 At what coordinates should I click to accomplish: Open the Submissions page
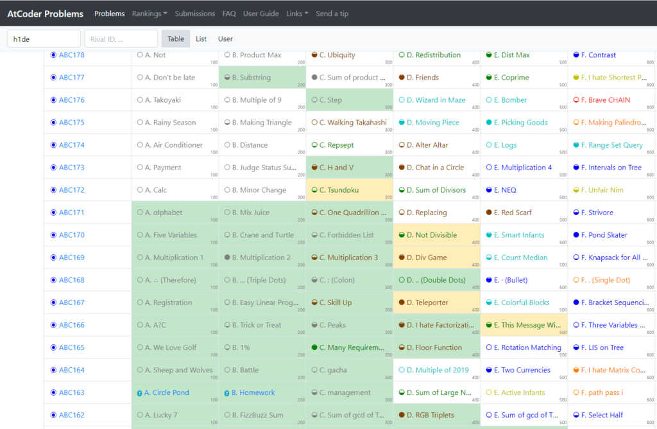[x=194, y=13]
